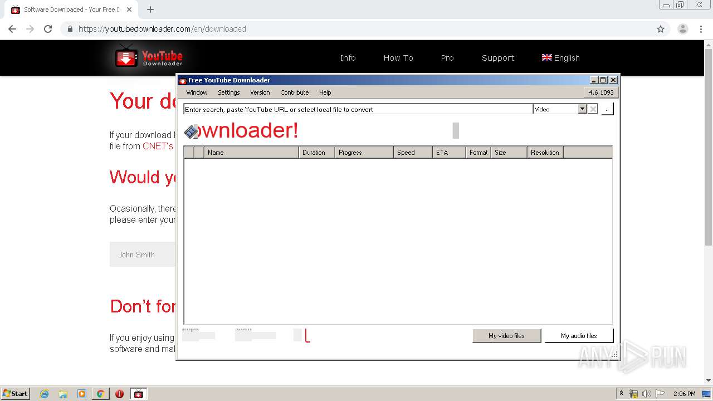Click the clear X button beside Video dropdown
The image size is (713, 401).
click(x=593, y=109)
